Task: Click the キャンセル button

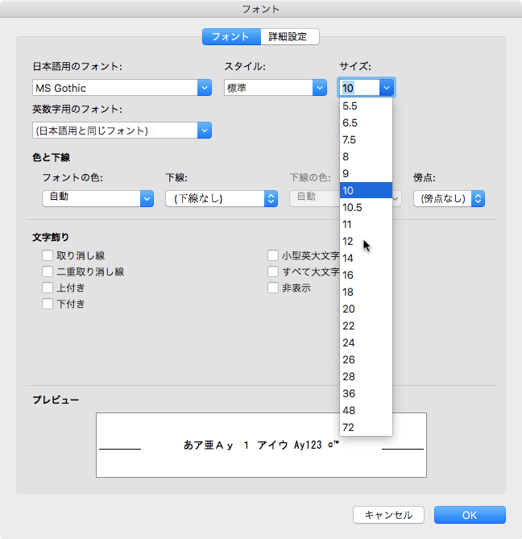Action: pyautogui.click(x=388, y=515)
